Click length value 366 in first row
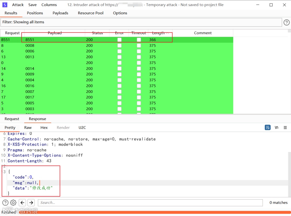 point(153,40)
